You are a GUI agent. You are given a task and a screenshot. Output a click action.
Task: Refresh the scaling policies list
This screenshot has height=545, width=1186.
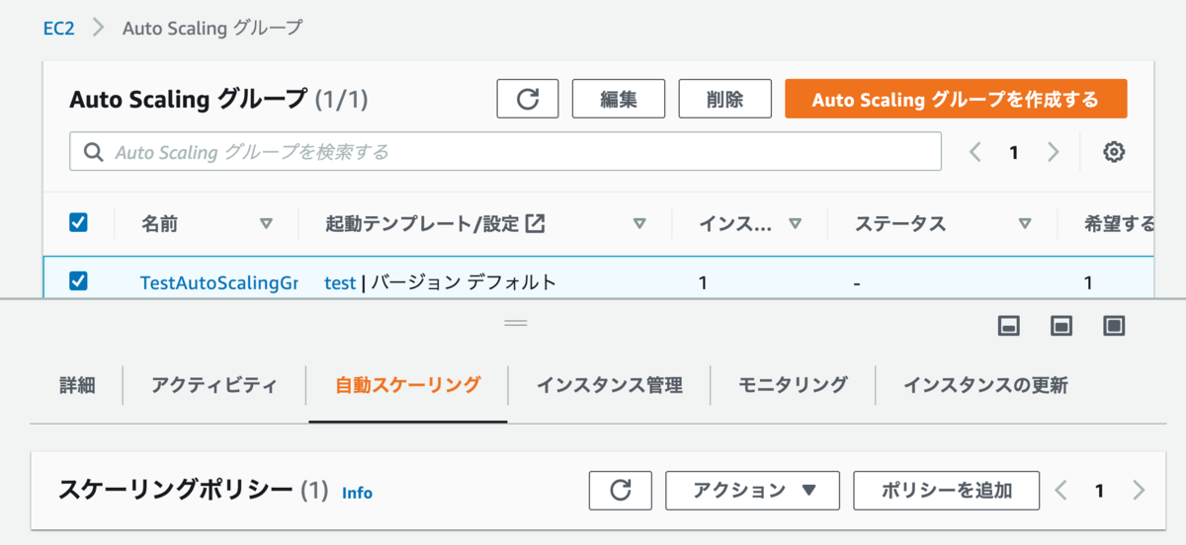(621, 490)
